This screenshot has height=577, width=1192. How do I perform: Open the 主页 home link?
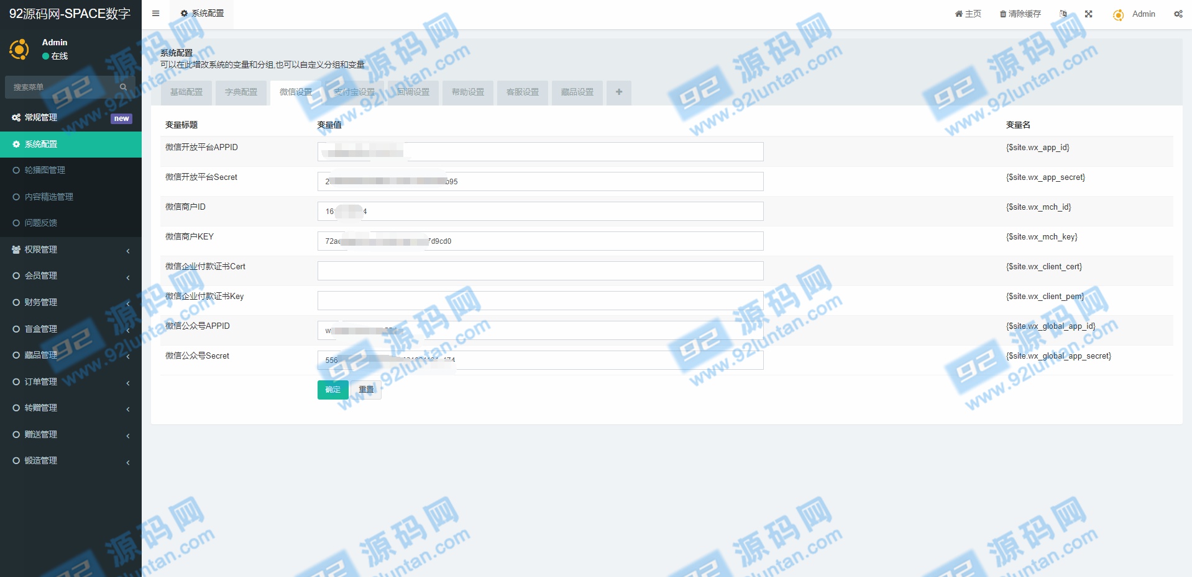pyautogui.click(x=968, y=14)
